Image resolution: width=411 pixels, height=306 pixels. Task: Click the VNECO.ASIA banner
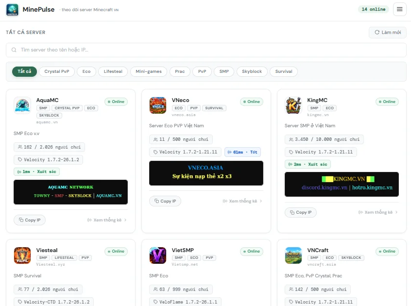[x=206, y=173]
